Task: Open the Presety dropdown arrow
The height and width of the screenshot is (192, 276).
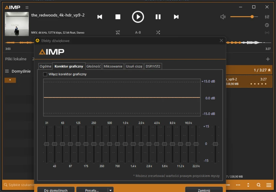Action: pos(111,190)
